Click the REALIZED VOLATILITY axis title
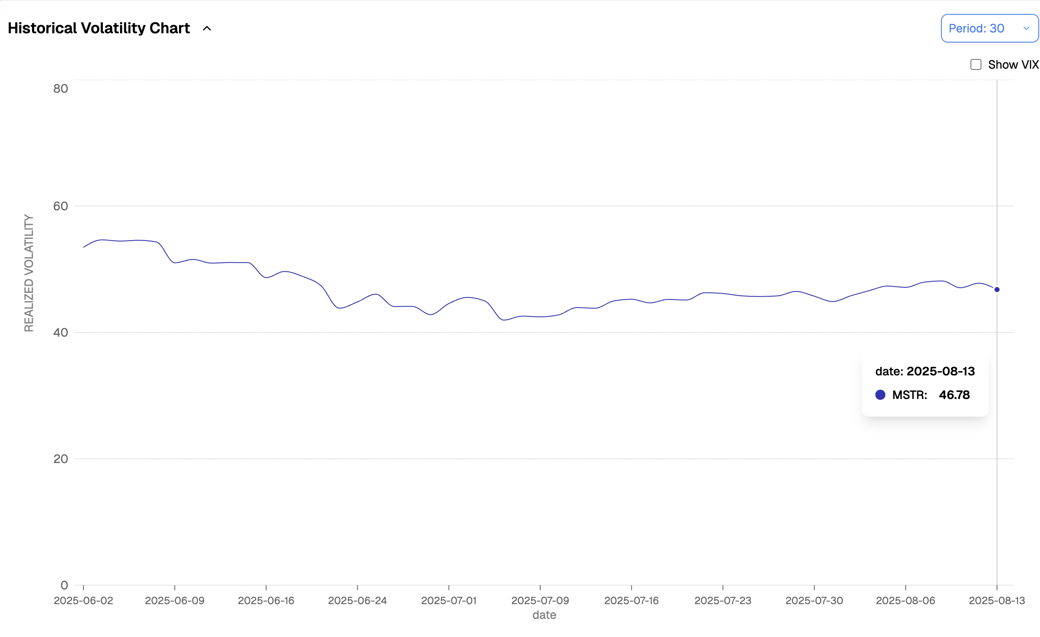This screenshot has width=1040, height=637. (29, 273)
